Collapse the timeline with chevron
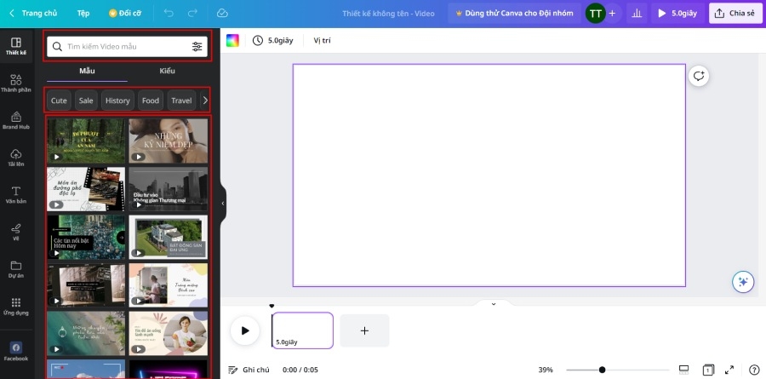Viewport: 766px width, 379px height. (x=494, y=304)
